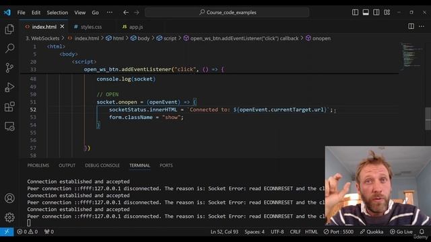
Task: Click sticky scroll line open_ws_btn.addEventListener
Action: point(154,69)
